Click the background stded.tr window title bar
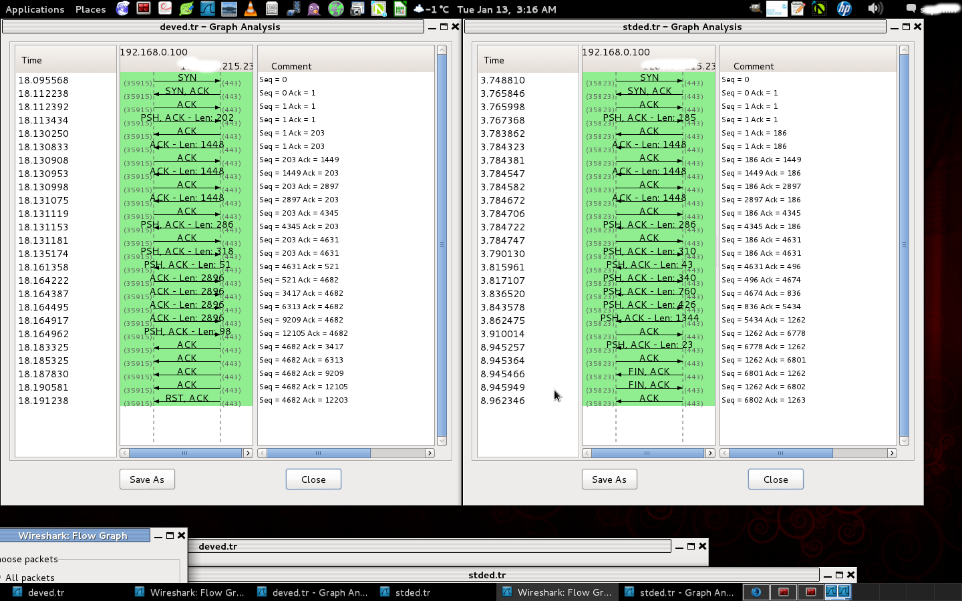 [x=504, y=575]
